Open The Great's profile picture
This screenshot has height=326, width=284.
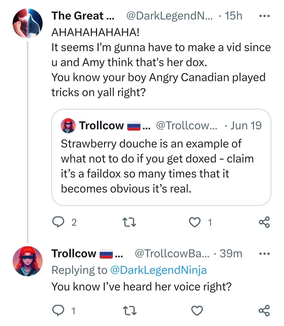coord(28,23)
